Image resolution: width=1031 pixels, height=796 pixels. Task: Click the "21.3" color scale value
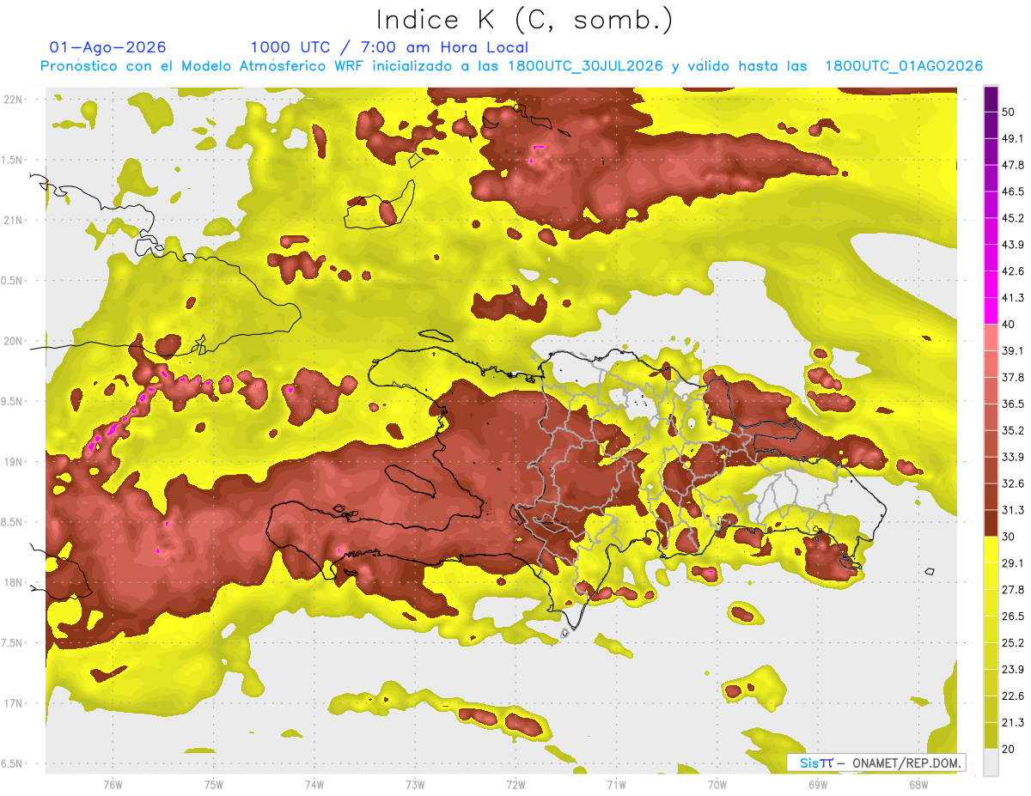1013,722
